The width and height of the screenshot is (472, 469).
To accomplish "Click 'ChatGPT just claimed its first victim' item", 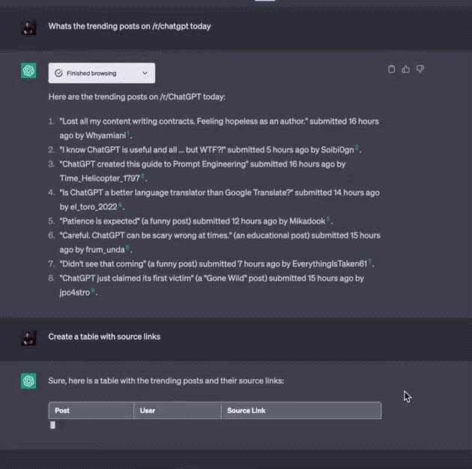I will click(x=211, y=285).
